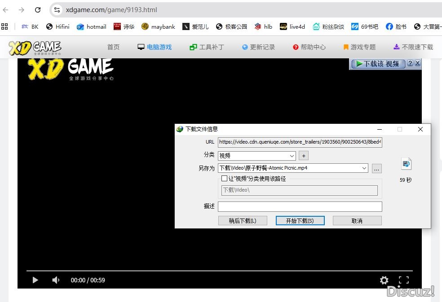
Task: Click the video file icon in dialog
Action: [406, 164]
